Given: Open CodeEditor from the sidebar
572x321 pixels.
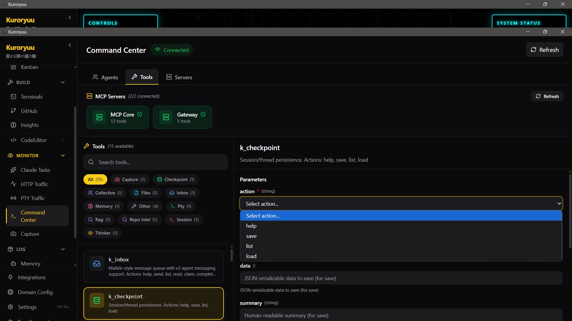Looking at the screenshot, I should 34,140.
